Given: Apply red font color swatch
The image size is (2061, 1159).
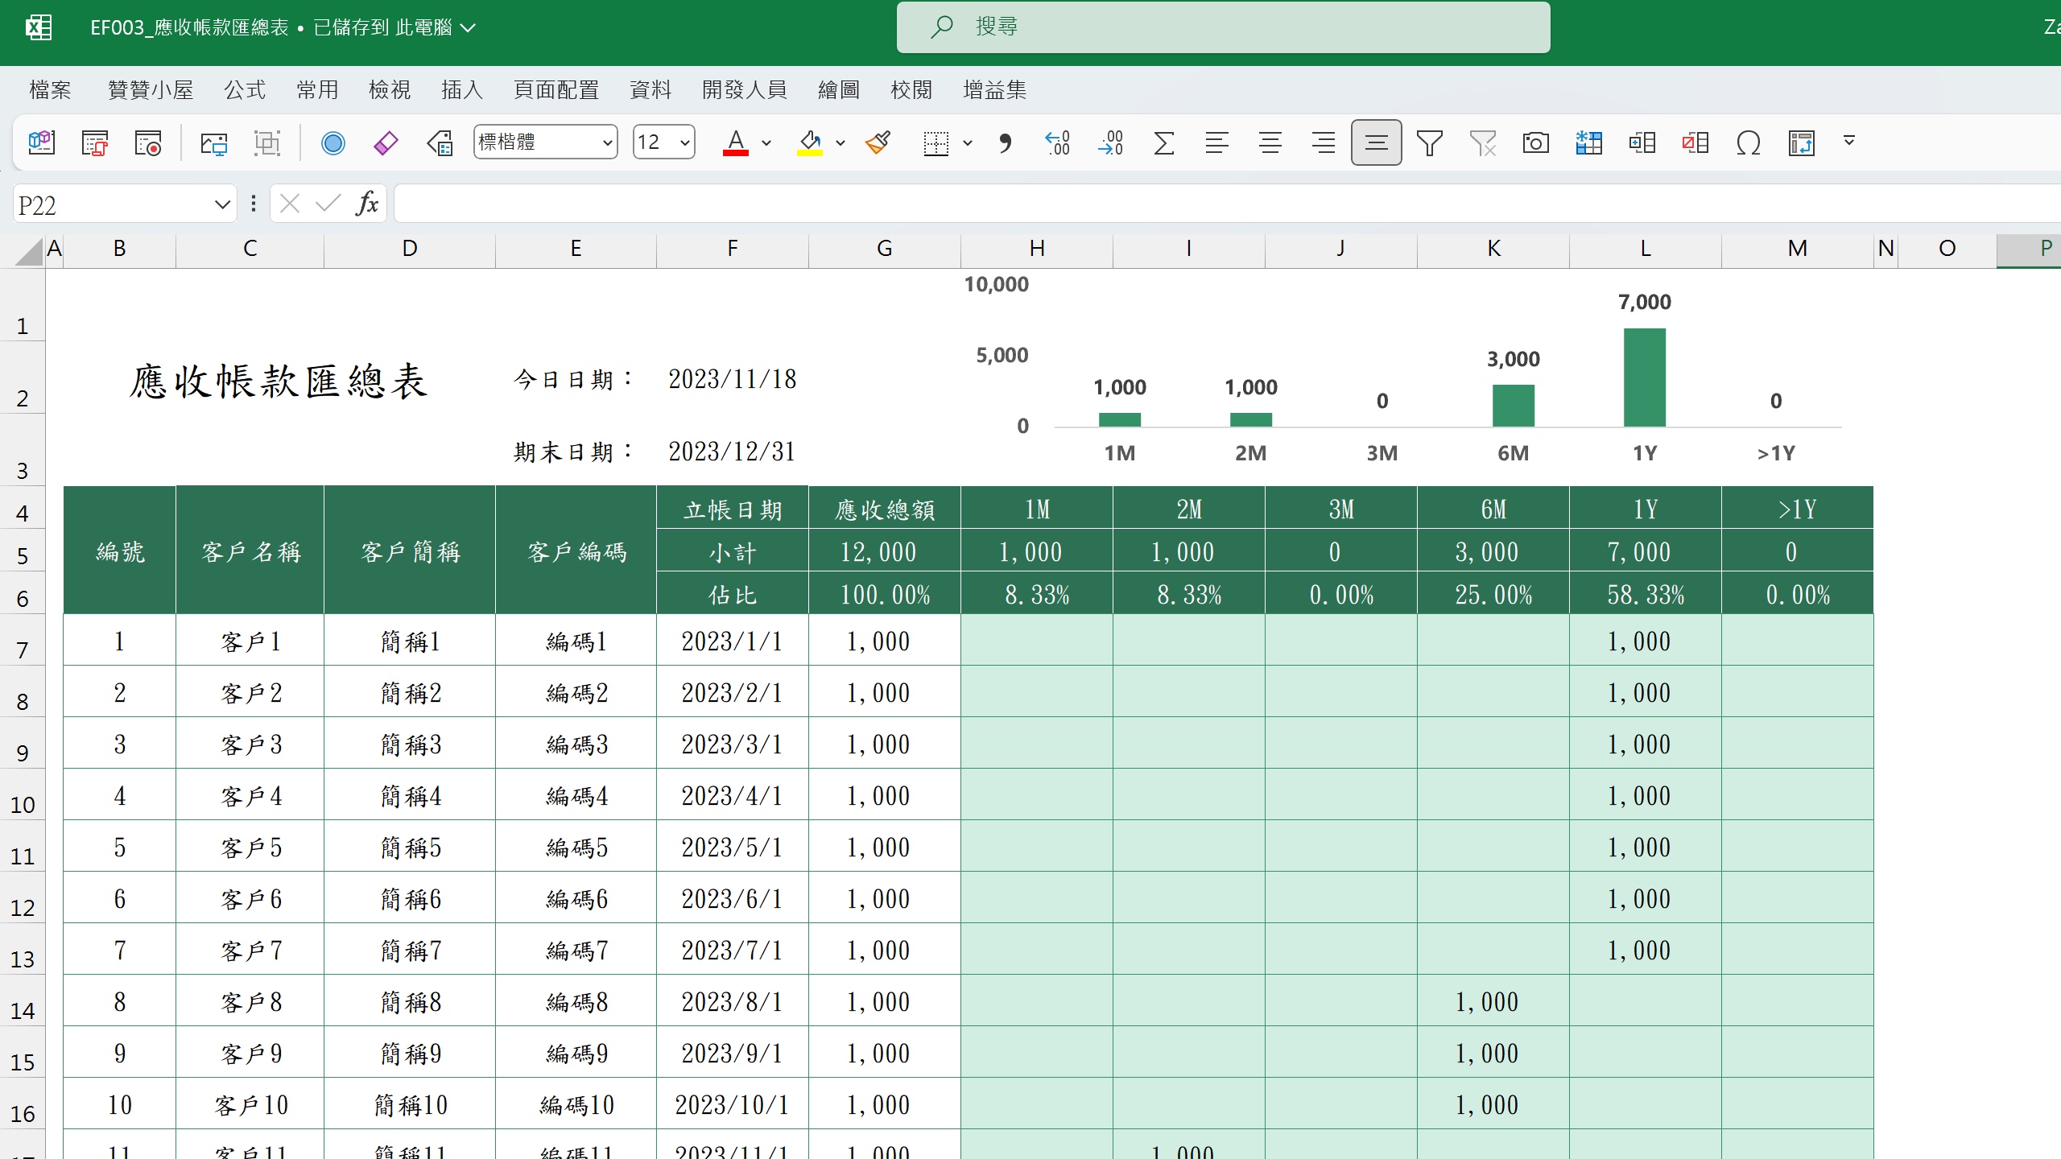Looking at the screenshot, I should click(x=734, y=142).
